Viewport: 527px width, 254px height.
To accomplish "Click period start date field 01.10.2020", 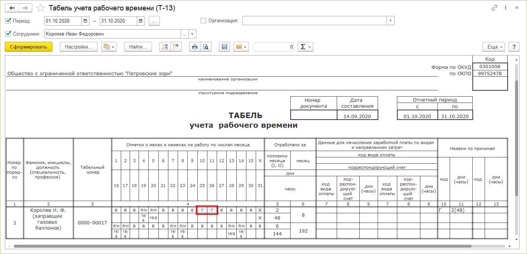I will 63,21.
